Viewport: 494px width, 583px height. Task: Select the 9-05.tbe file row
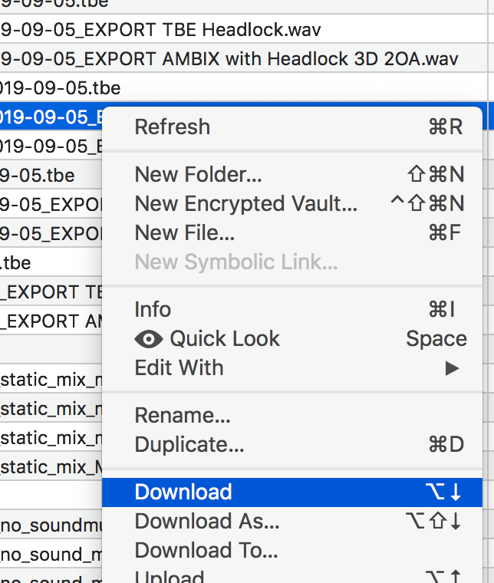tap(38, 175)
